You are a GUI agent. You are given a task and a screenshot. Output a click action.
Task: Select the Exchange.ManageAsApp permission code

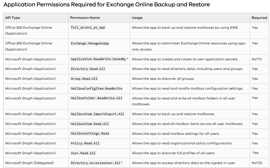pyautogui.click(x=90, y=43)
